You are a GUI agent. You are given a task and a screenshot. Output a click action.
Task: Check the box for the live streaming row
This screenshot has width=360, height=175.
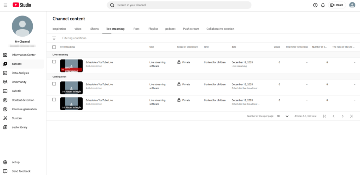tap(54, 62)
